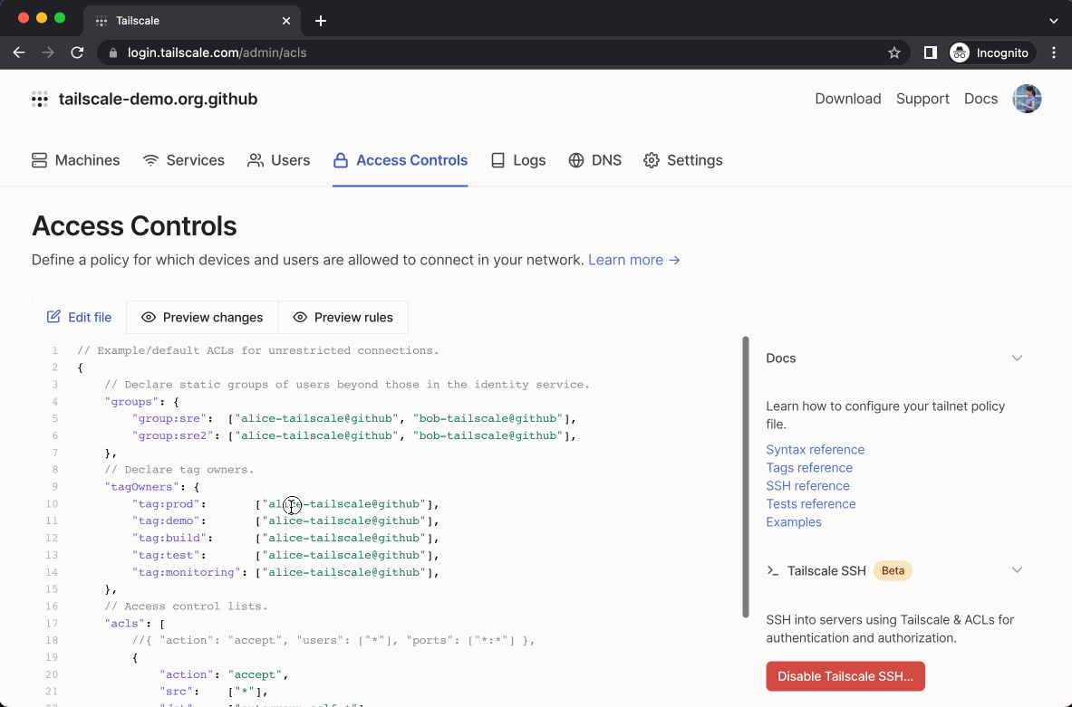Open the Machines tab
The width and height of the screenshot is (1072, 707).
point(76,160)
